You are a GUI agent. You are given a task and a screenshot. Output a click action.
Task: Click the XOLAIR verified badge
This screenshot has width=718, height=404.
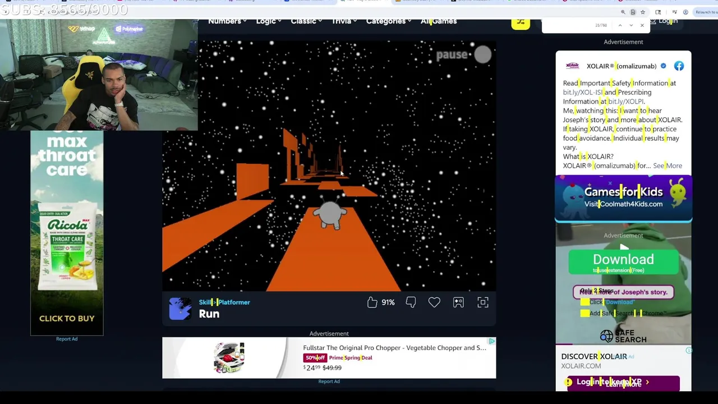tap(663, 66)
